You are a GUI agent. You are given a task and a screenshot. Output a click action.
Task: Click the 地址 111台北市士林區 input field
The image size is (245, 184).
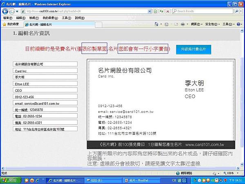click(45, 129)
